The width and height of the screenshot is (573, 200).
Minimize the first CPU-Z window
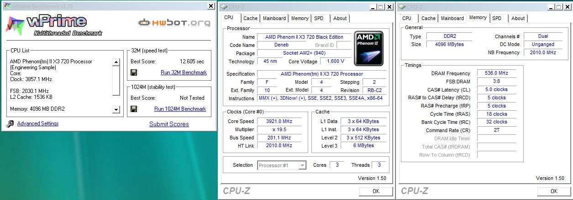373,7
